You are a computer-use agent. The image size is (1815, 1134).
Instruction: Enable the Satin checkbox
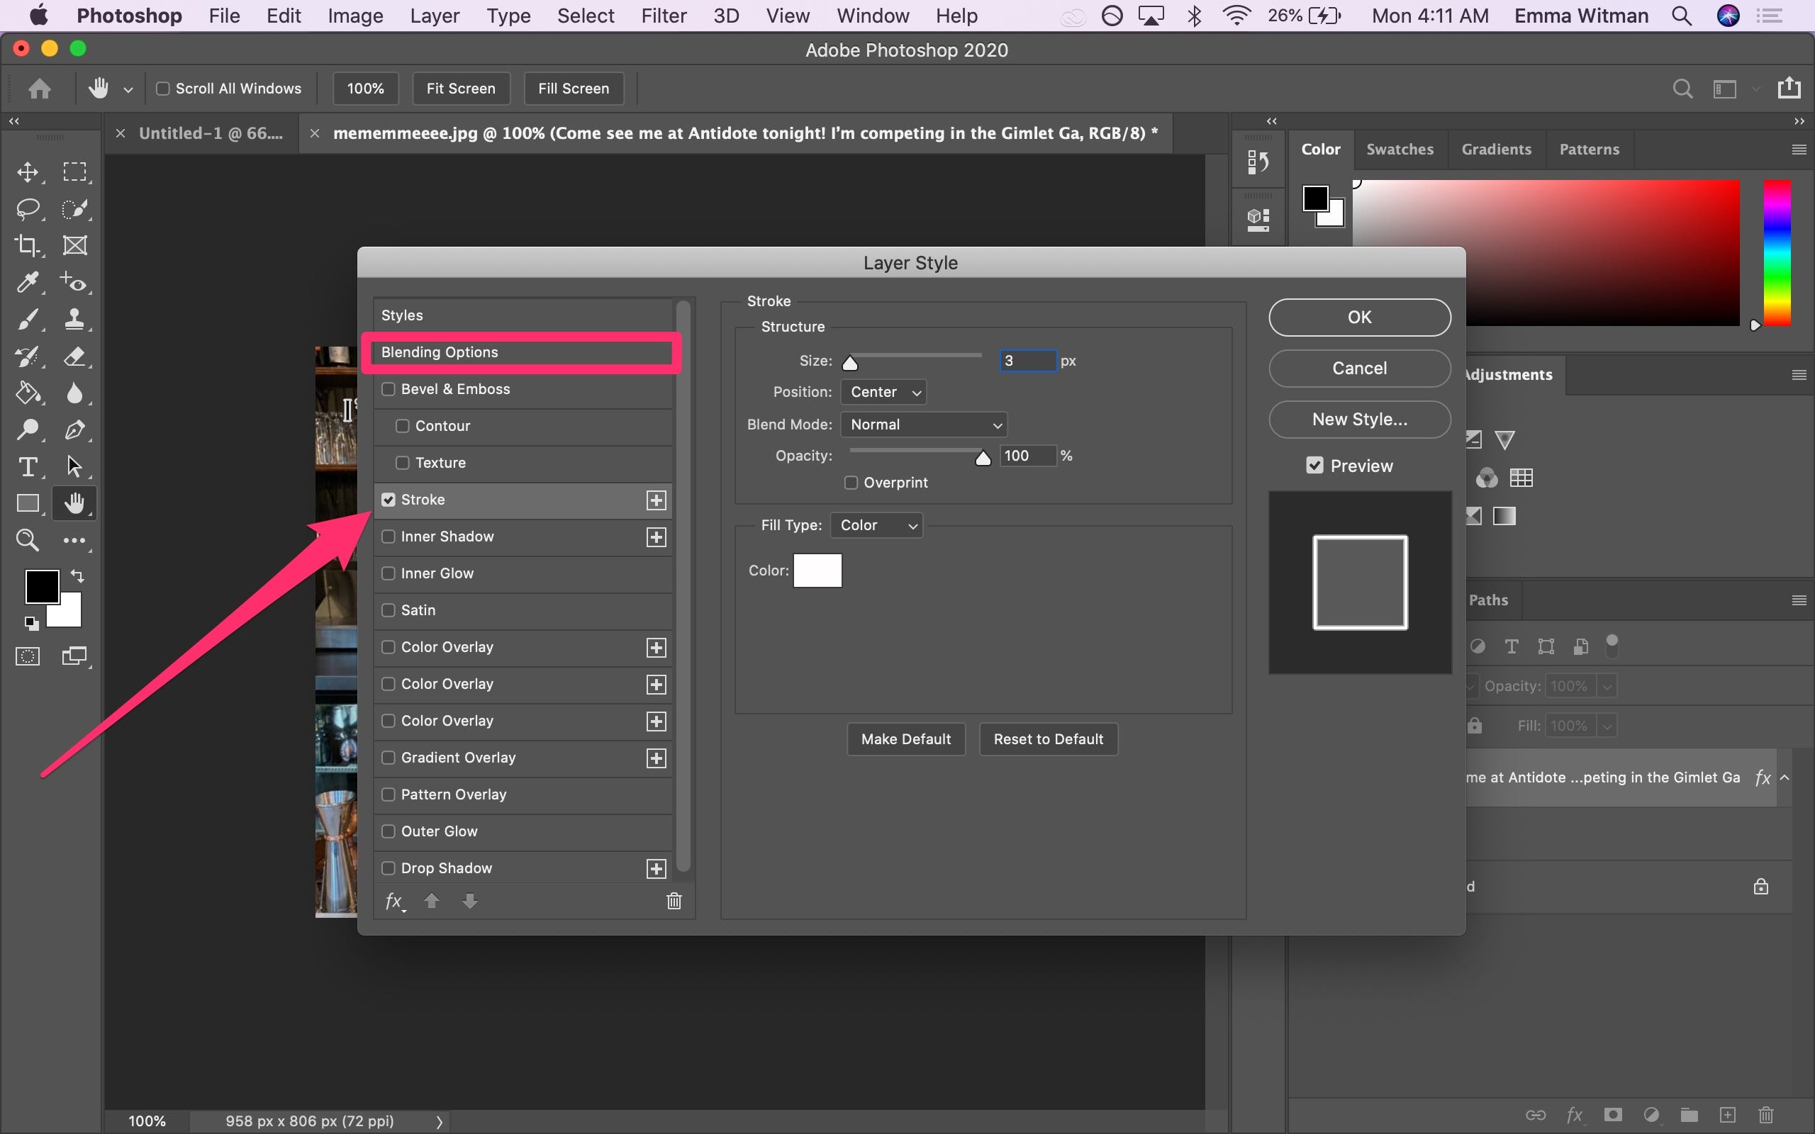[x=389, y=610]
